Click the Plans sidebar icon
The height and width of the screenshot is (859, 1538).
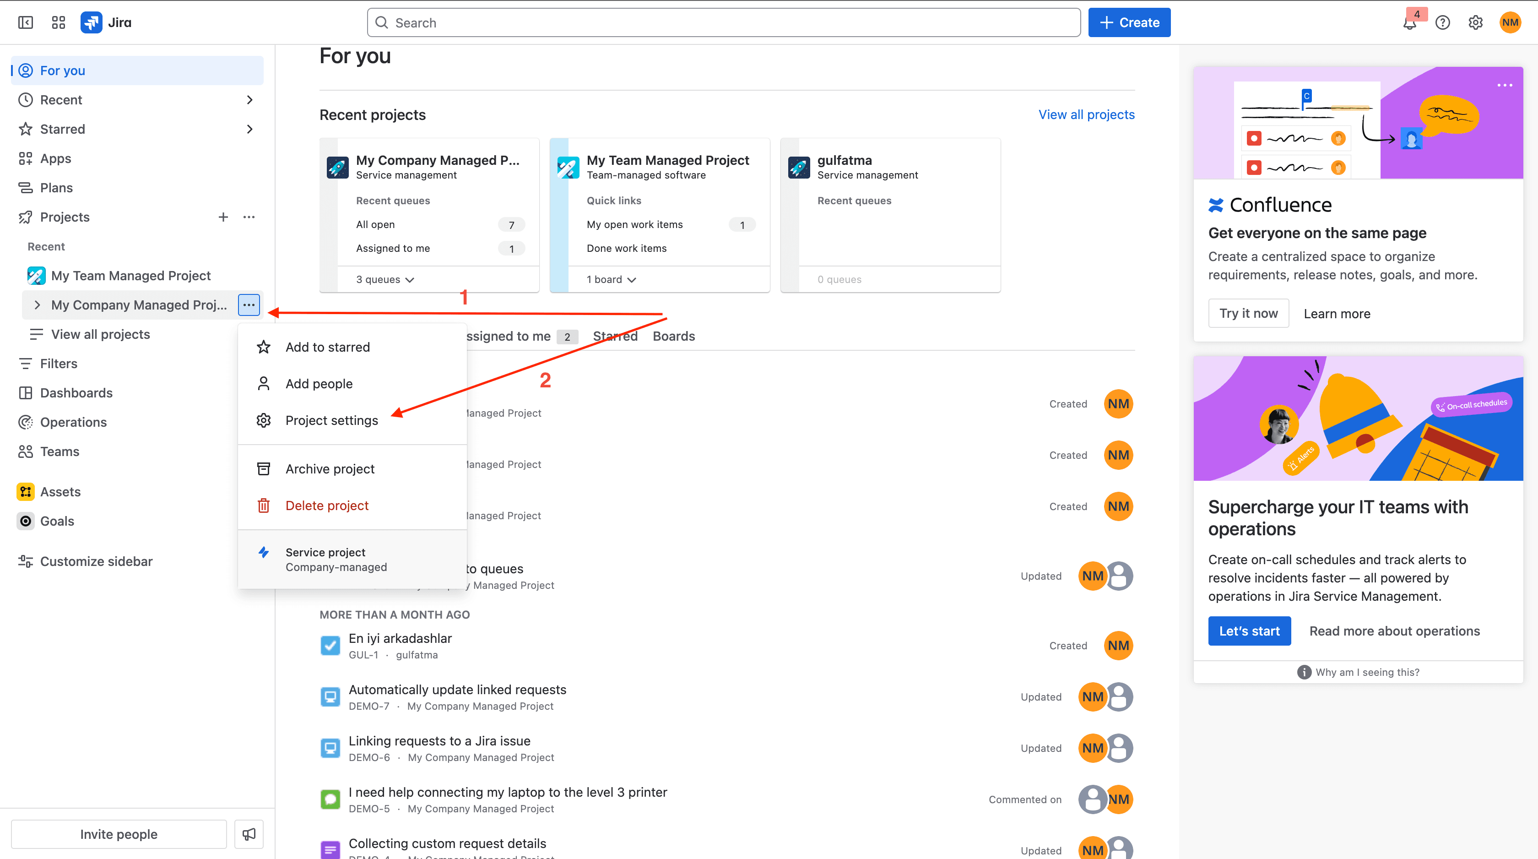(25, 188)
